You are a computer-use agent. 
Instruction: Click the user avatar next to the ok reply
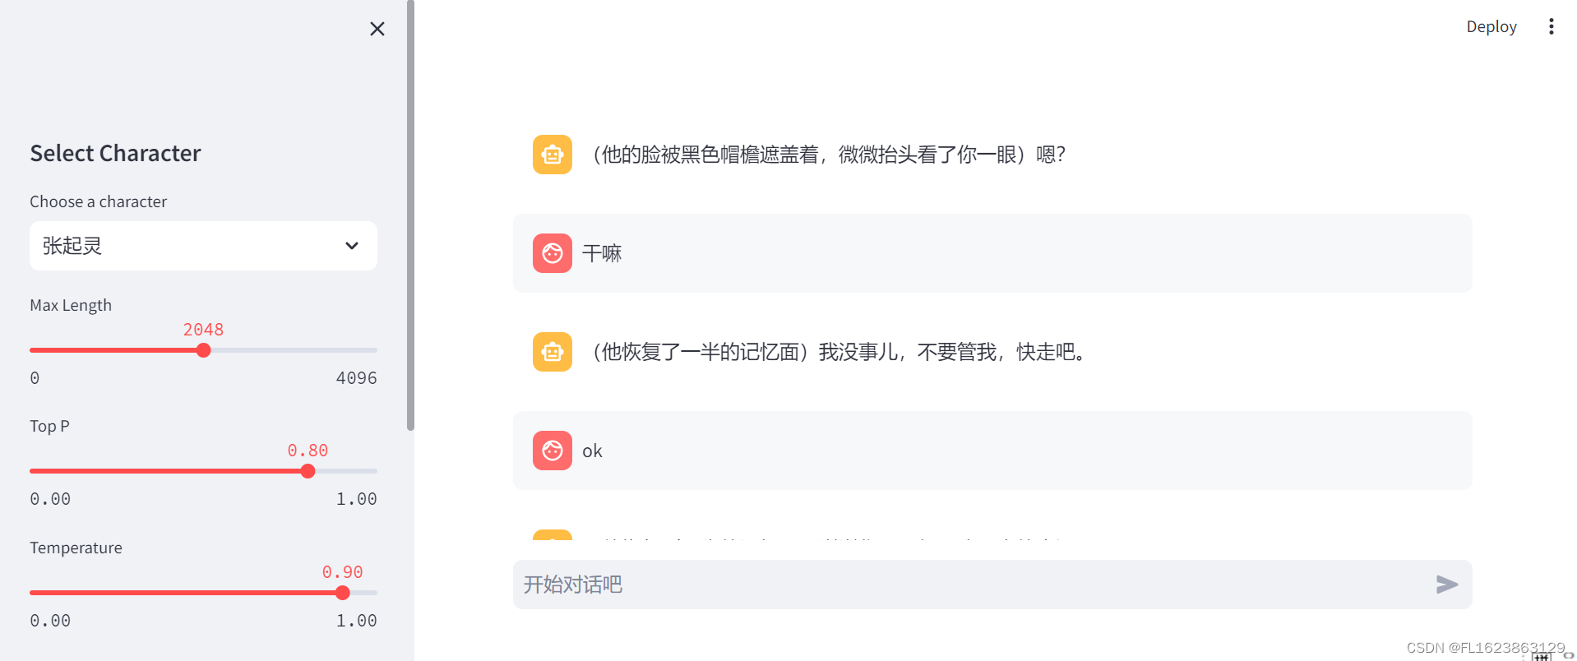552,451
